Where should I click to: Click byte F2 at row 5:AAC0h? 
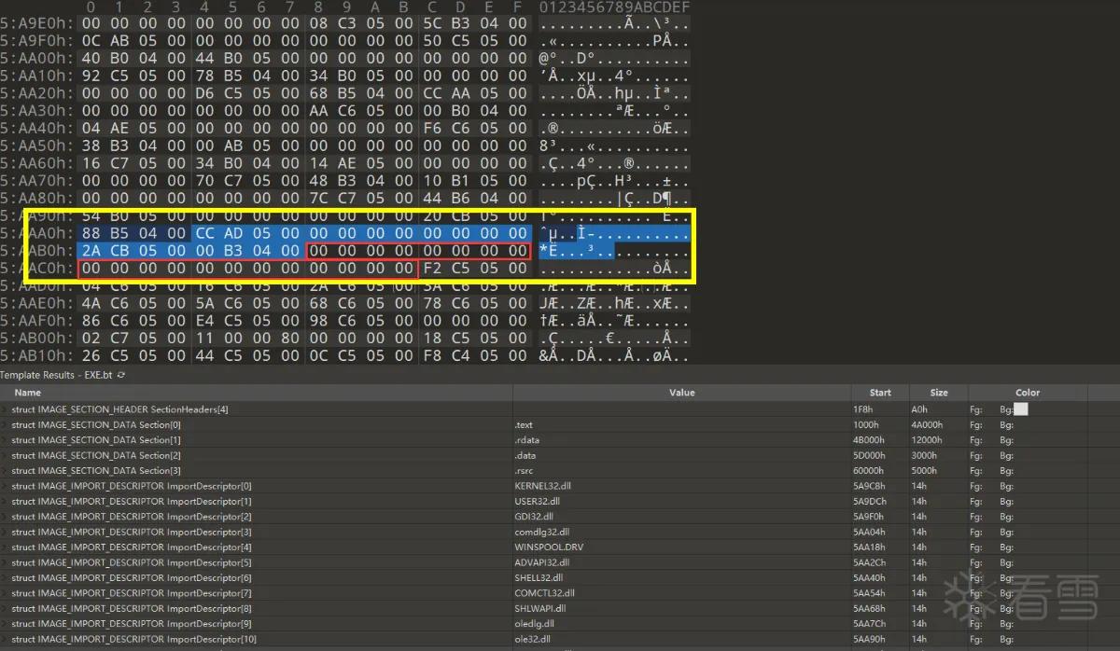(432, 269)
